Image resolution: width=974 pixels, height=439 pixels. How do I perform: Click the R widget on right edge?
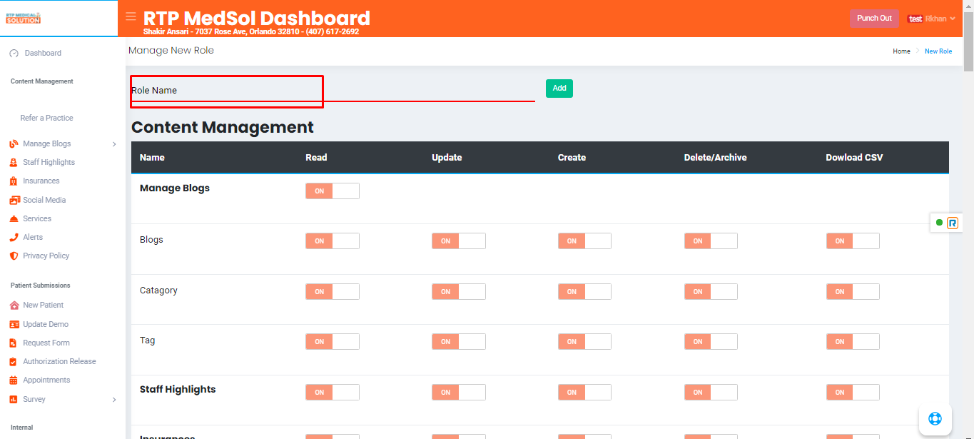click(953, 223)
